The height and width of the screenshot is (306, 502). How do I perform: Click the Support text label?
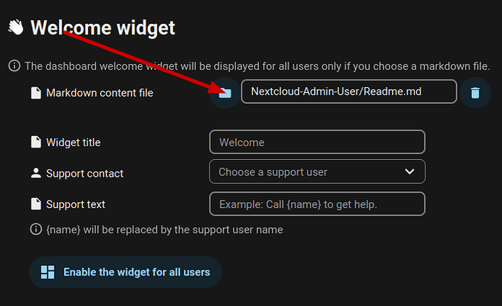(x=76, y=204)
